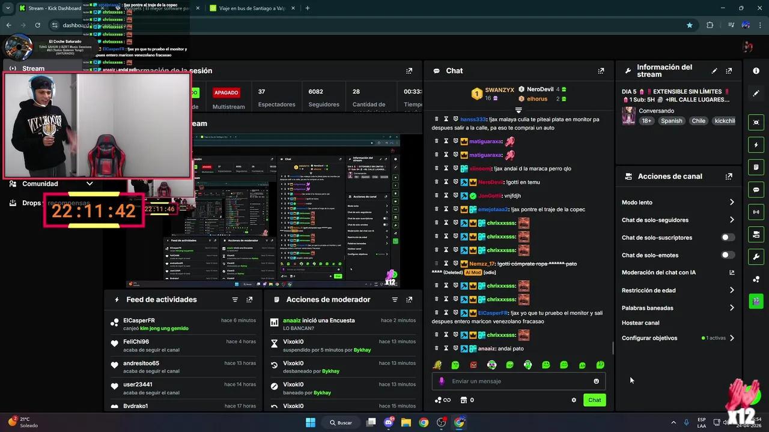Viewport: 769px width, 432px height.
Task: Open the browser tab search dropdown
Action: 8,8
